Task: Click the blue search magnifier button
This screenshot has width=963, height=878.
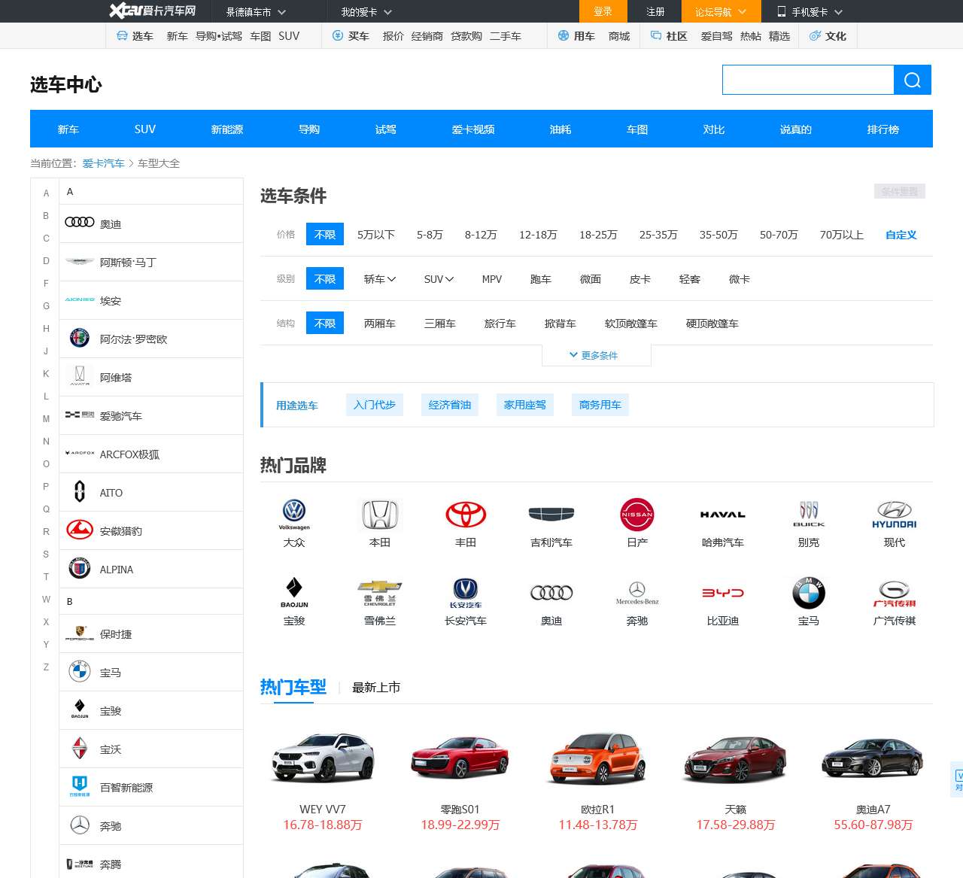Action: coord(913,80)
